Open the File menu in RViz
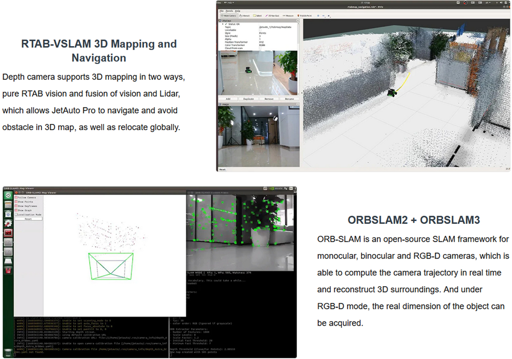The height and width of the screenshot is (359, 512). tap(221, 10)
